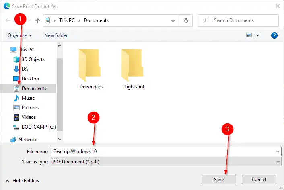Open the D:\ drive in sidebar

(x=25, y=69)
